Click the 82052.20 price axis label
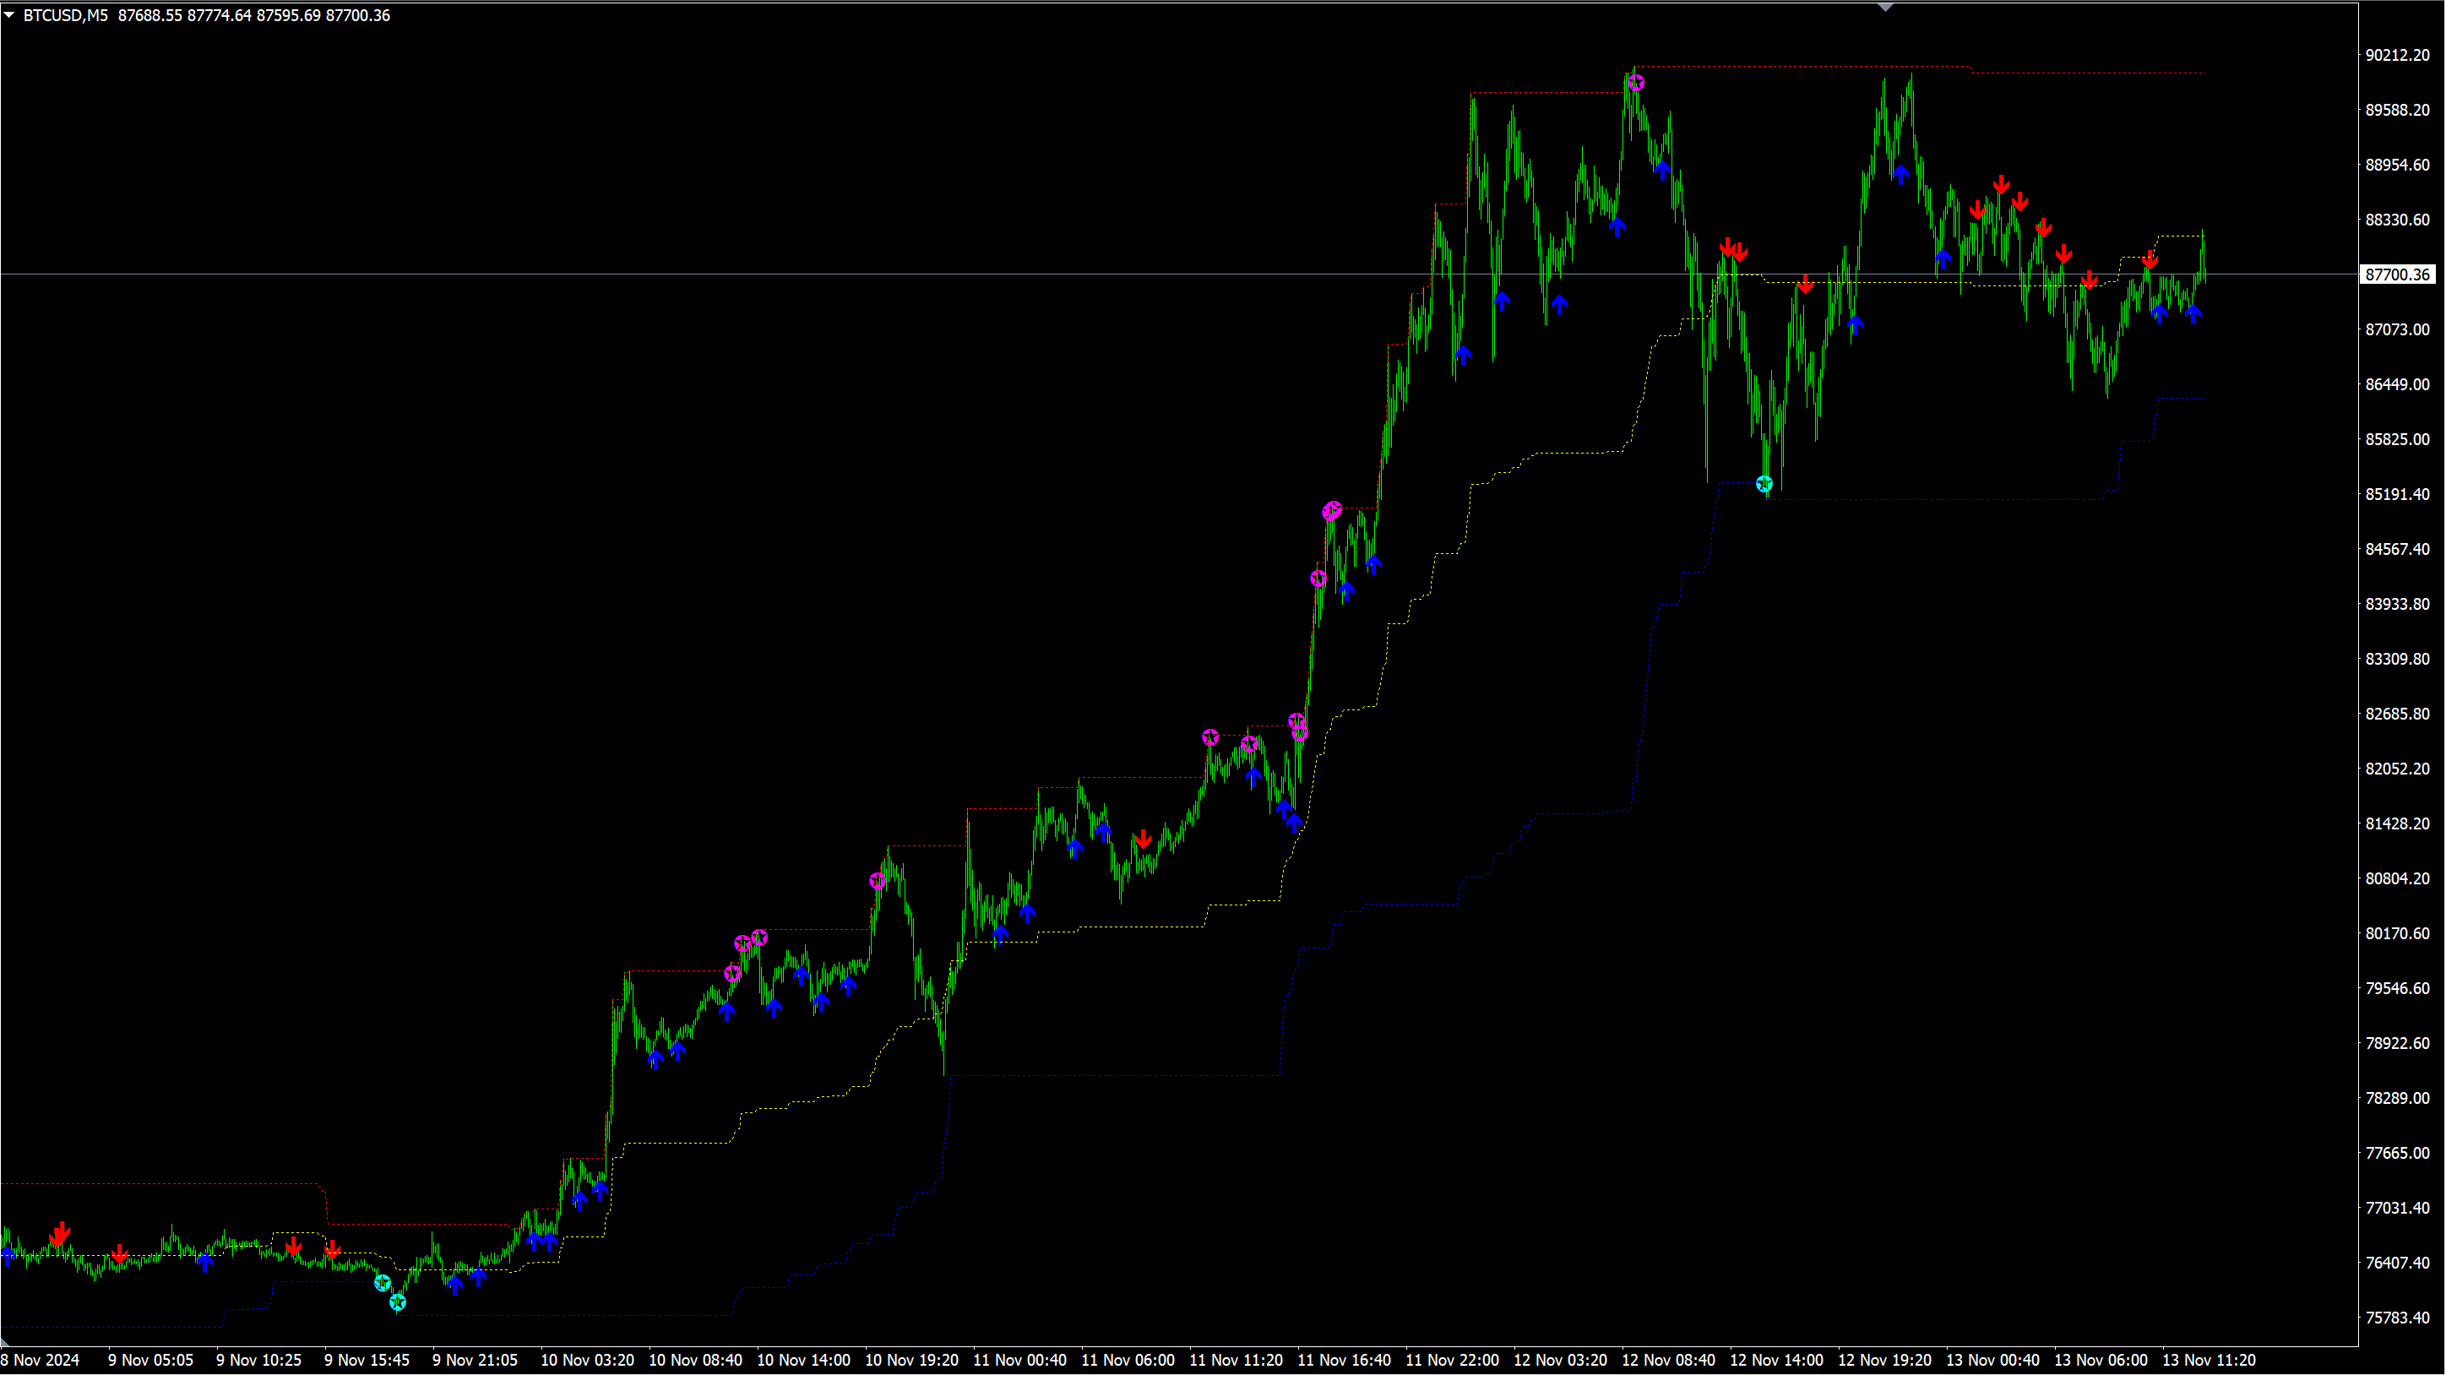Viewport: 2446px width, 1375px height. pos(2398,769)
